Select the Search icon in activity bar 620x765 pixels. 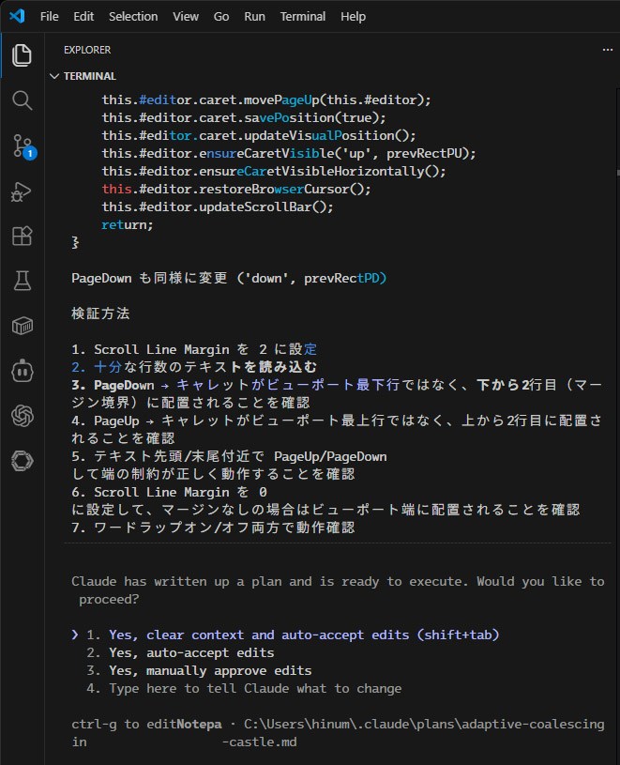point(21,100)
